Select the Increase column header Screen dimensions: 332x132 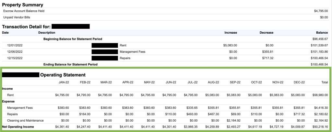pyautogui.click(x=231, y=33)
